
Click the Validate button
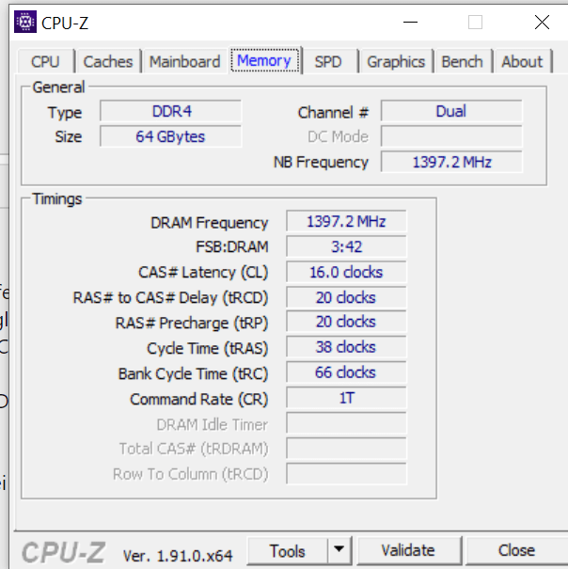[408, 551]
